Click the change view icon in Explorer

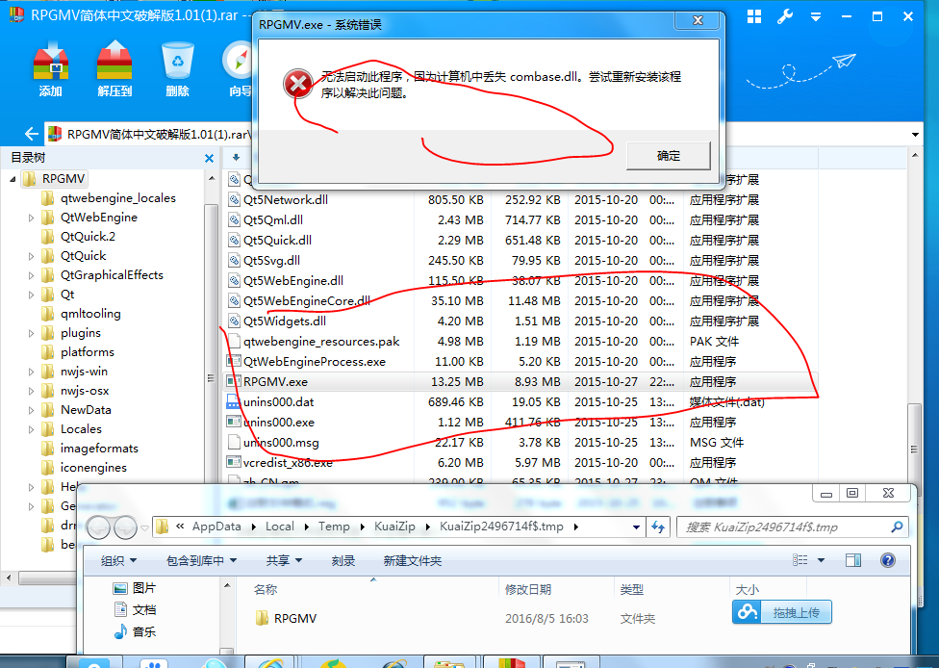click(800, 560)
